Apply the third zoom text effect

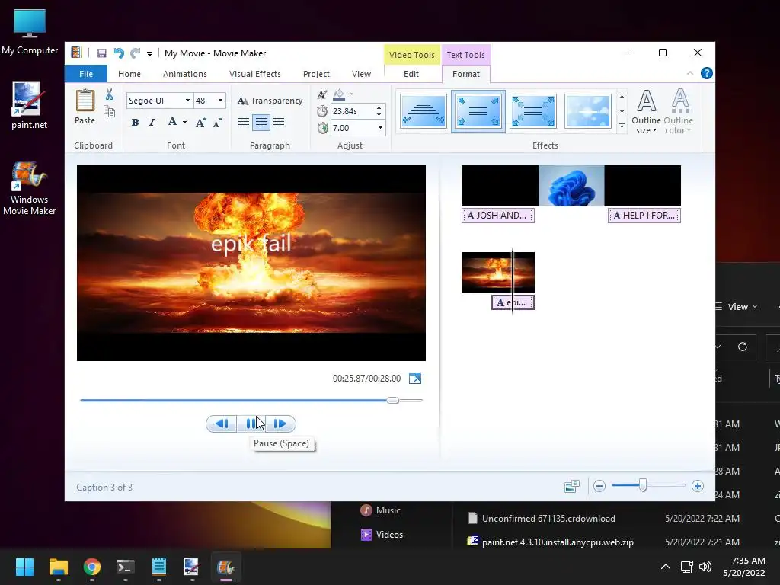coord(532,111)
